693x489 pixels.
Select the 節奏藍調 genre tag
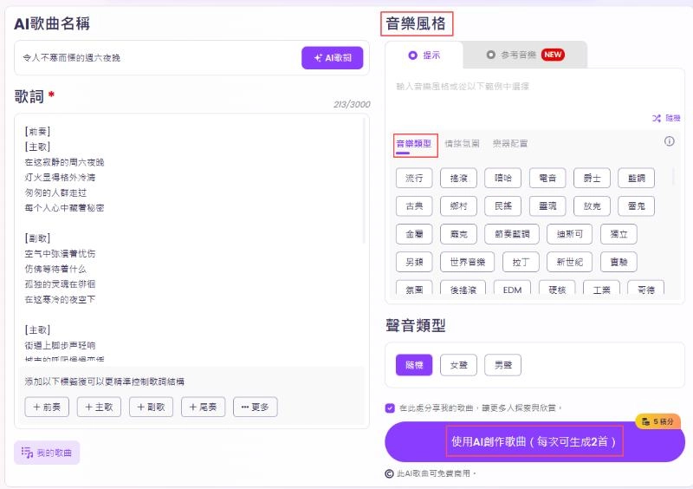click(x=512, y=234)
